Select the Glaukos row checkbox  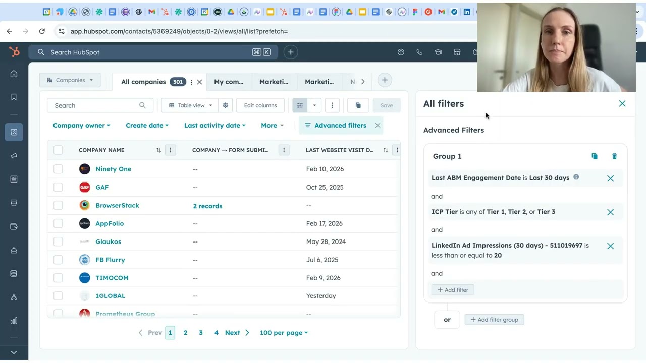pyautogui.click(x=58, y=241)
